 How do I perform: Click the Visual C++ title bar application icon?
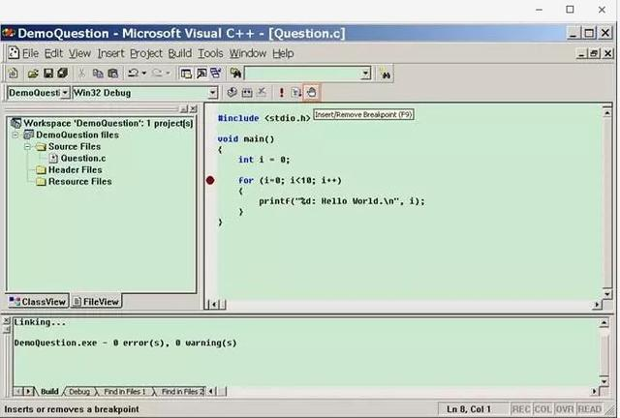point(9,33)
